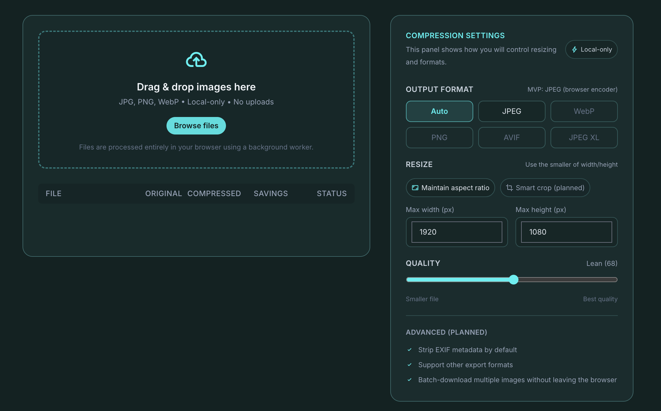
Task: Choose WebP as output format
Action: click(584, 111)
